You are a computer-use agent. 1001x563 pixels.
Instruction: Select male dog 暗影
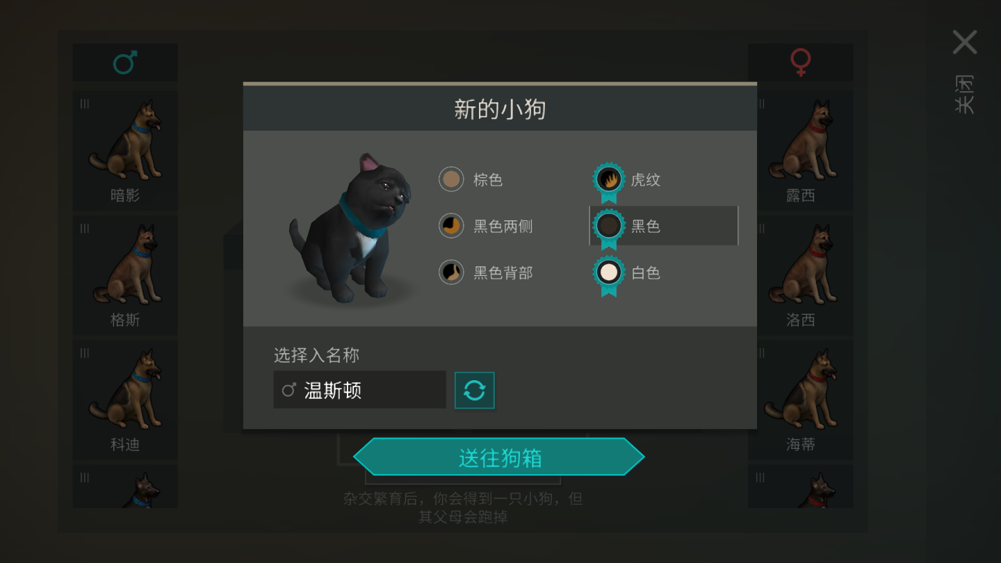click(x=125, y=151)
